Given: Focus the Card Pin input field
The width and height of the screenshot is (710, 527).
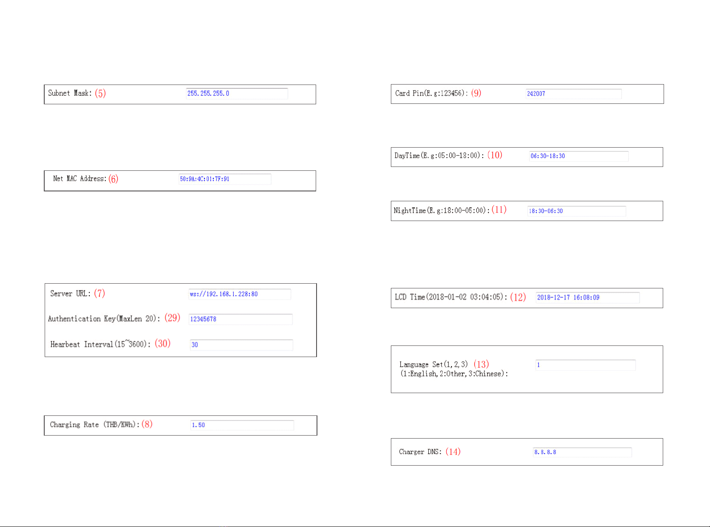Looking at the screenshot, I should pyautogui.click(x=573, y=94).
